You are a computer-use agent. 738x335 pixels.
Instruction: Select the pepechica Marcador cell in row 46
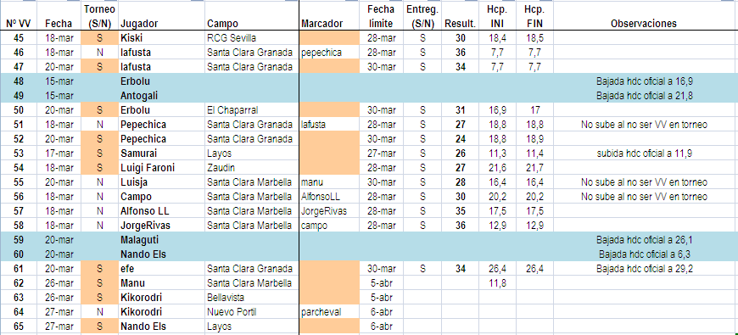point(329,53)
